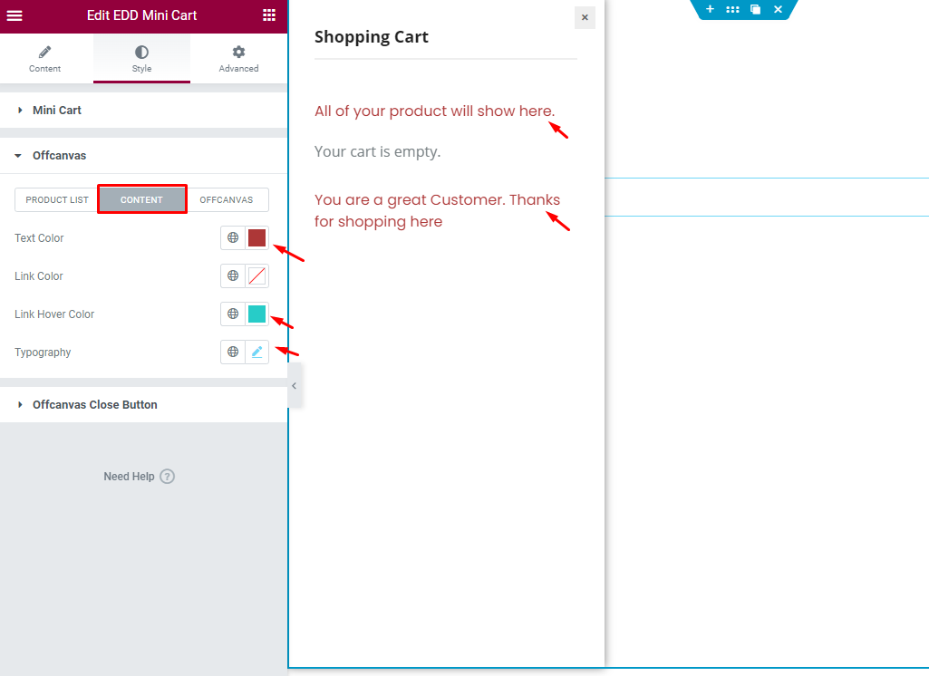Click the Need Help link

click(139, 477)
